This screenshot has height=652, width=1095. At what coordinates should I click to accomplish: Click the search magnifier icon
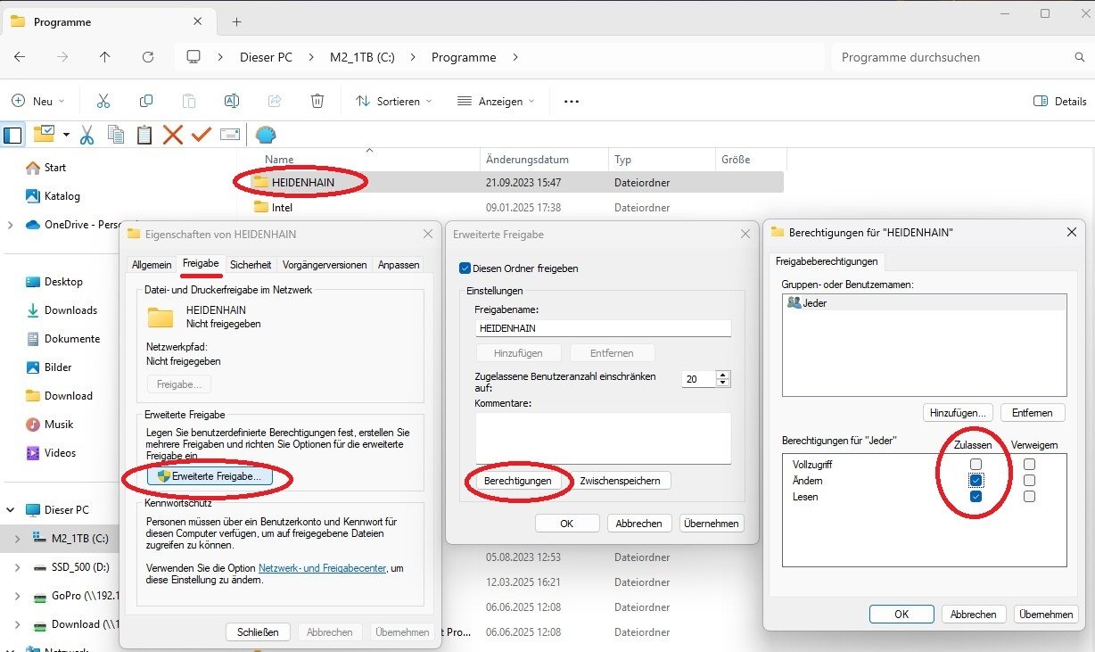click(x=1079, y=57)
